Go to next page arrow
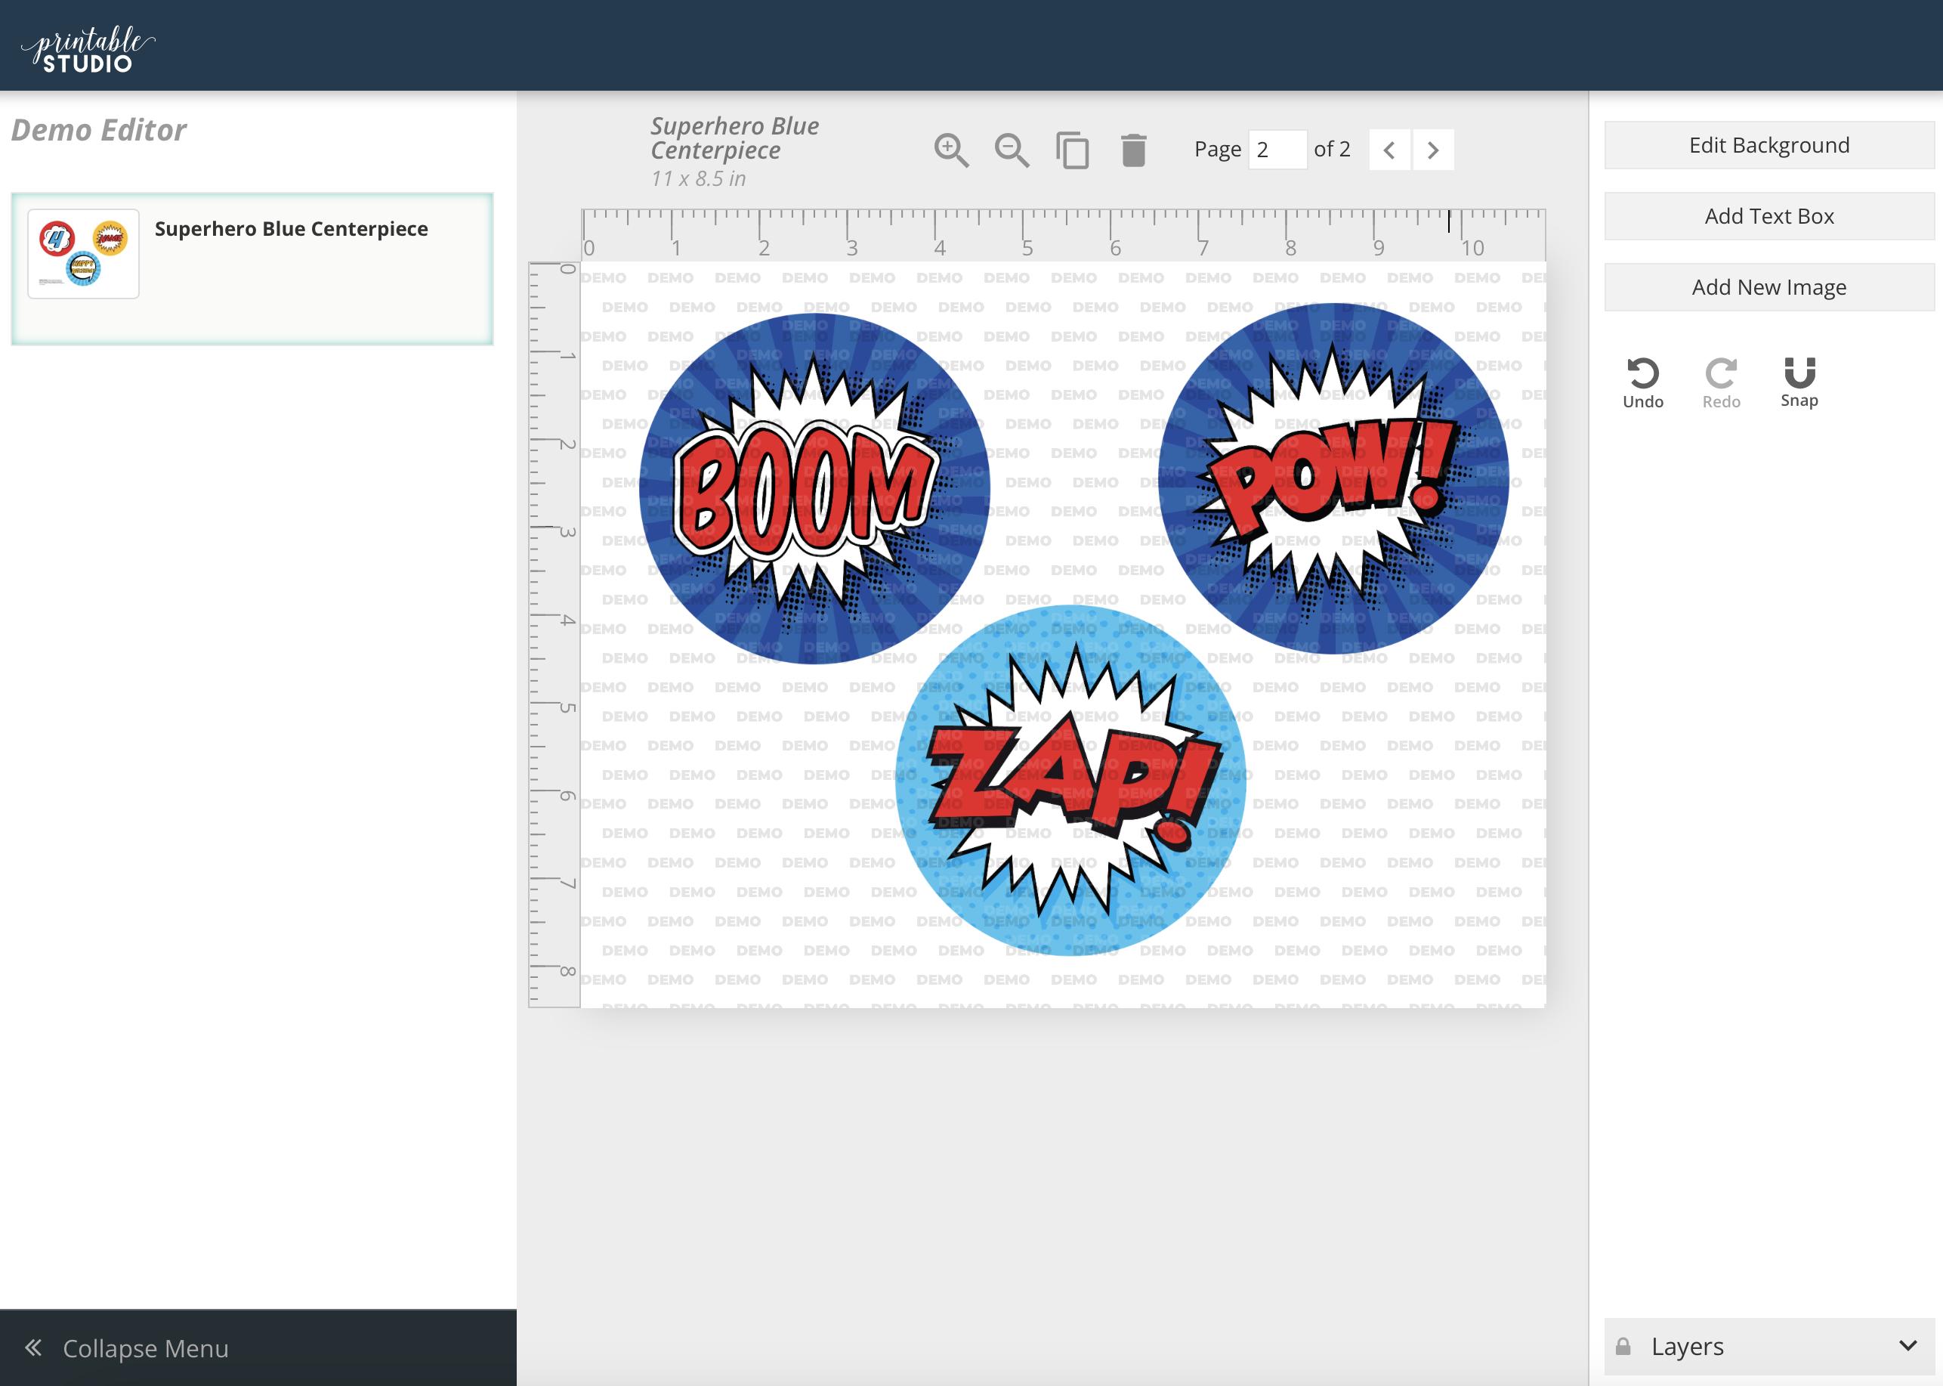The image size is (1943, 1386). point(1433,150)
